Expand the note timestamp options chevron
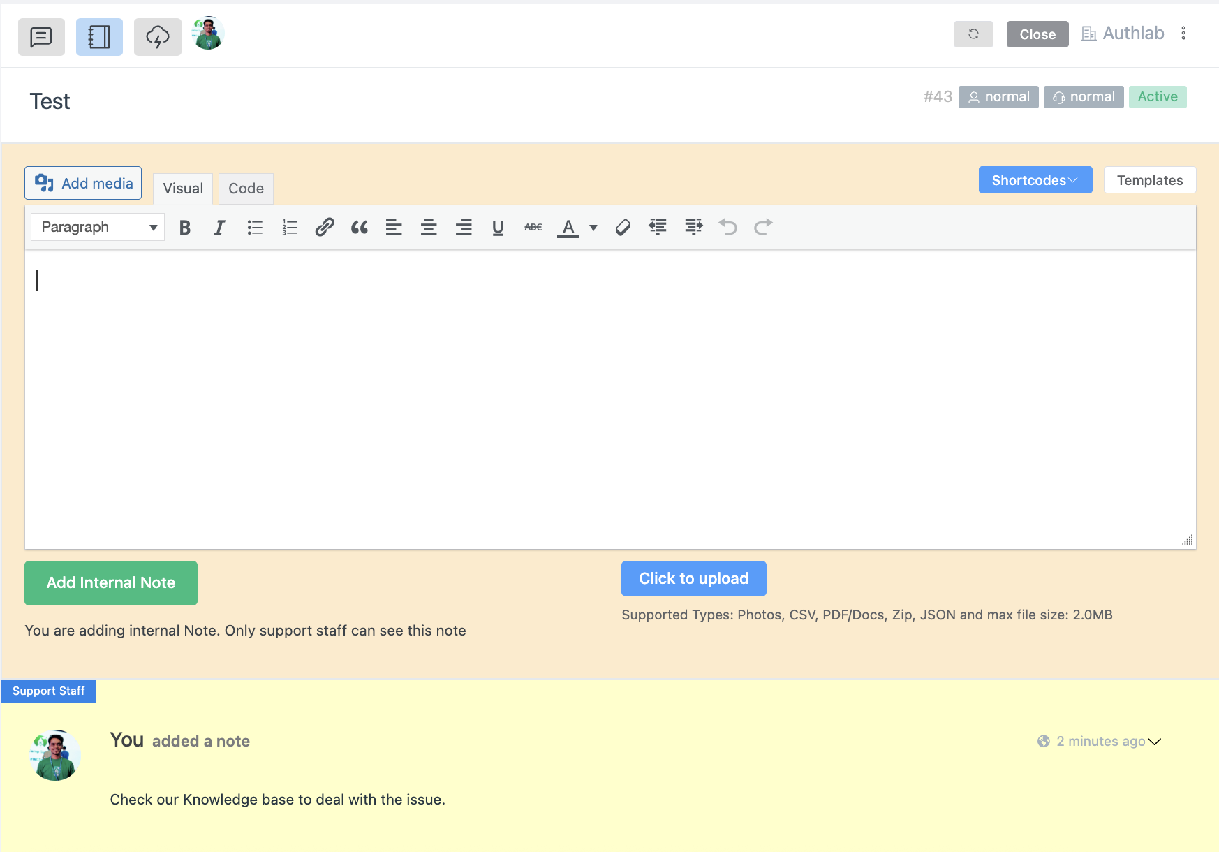The image size is (1219, 852). coord(1156,742)
